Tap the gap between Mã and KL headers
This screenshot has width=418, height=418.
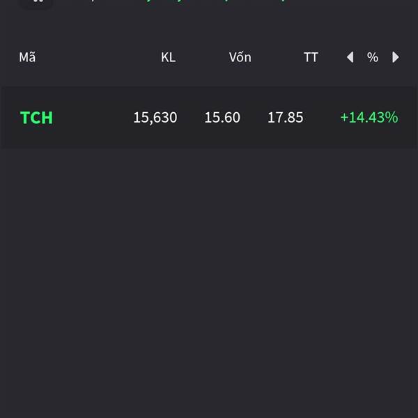pos(98,57)
